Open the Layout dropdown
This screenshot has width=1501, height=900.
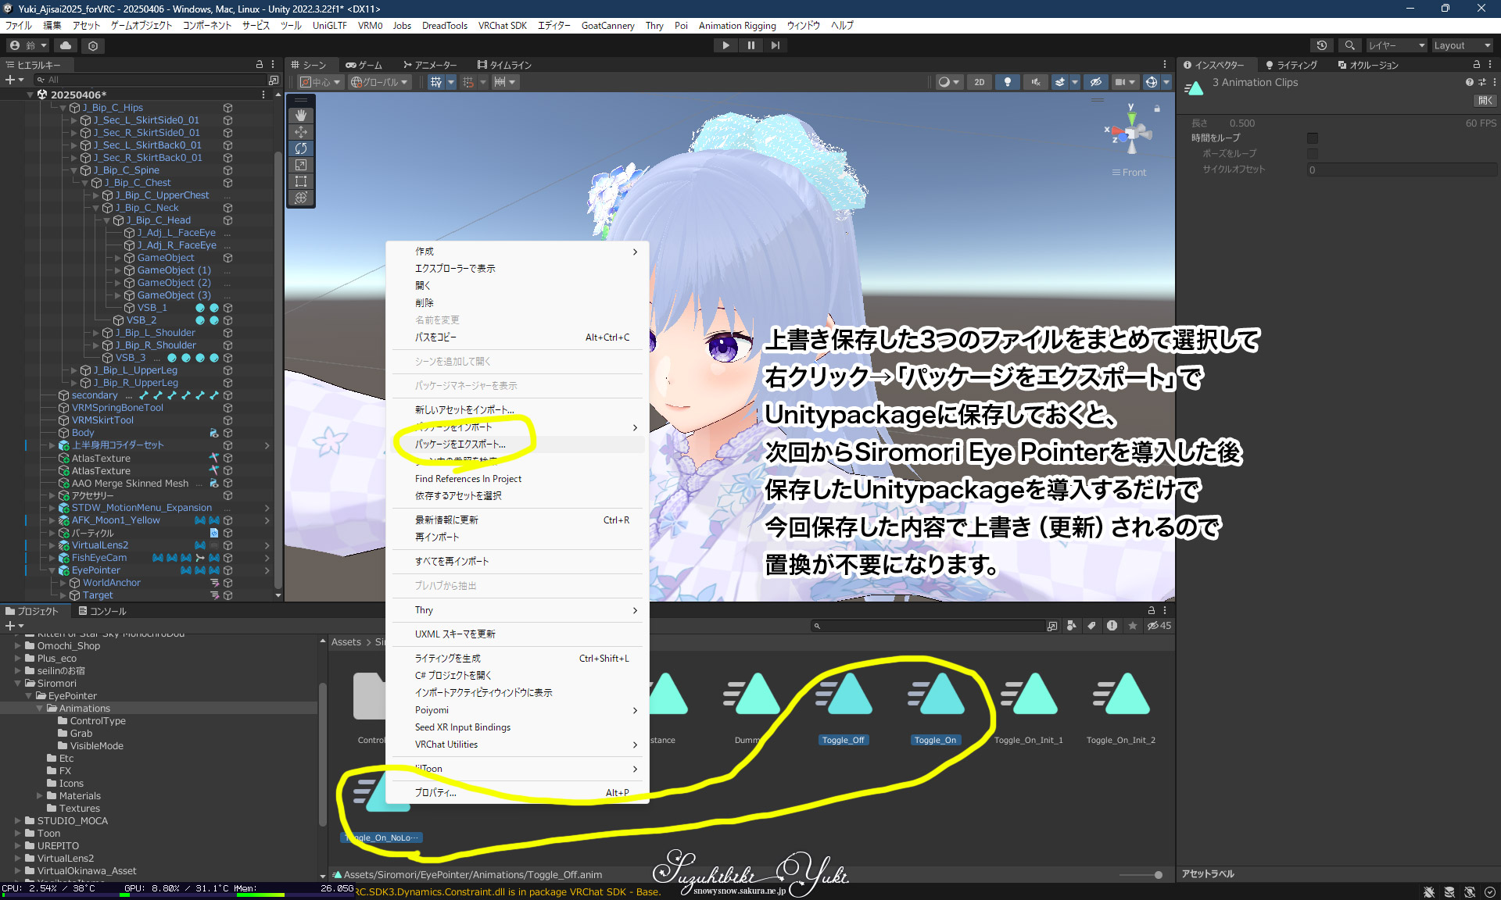1462,45
